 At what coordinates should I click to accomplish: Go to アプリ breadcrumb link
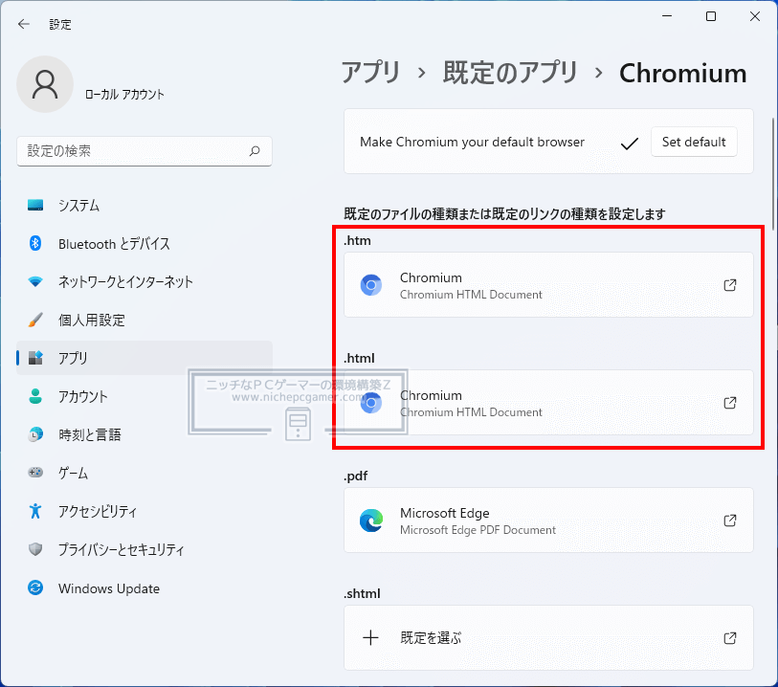(370, 73)
